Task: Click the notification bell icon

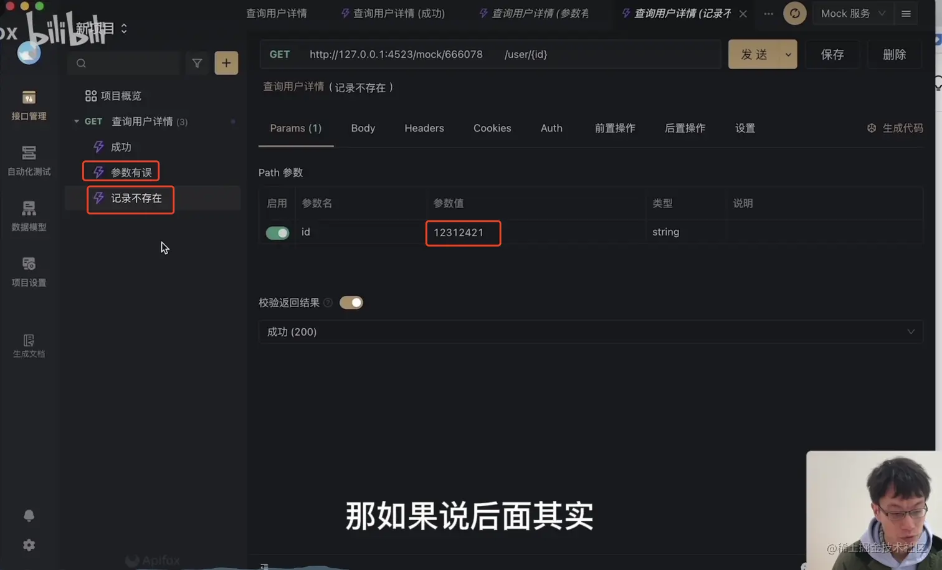Action: click(29, 515)
